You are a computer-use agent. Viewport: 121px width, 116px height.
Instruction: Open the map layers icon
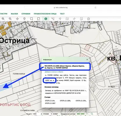67,19
